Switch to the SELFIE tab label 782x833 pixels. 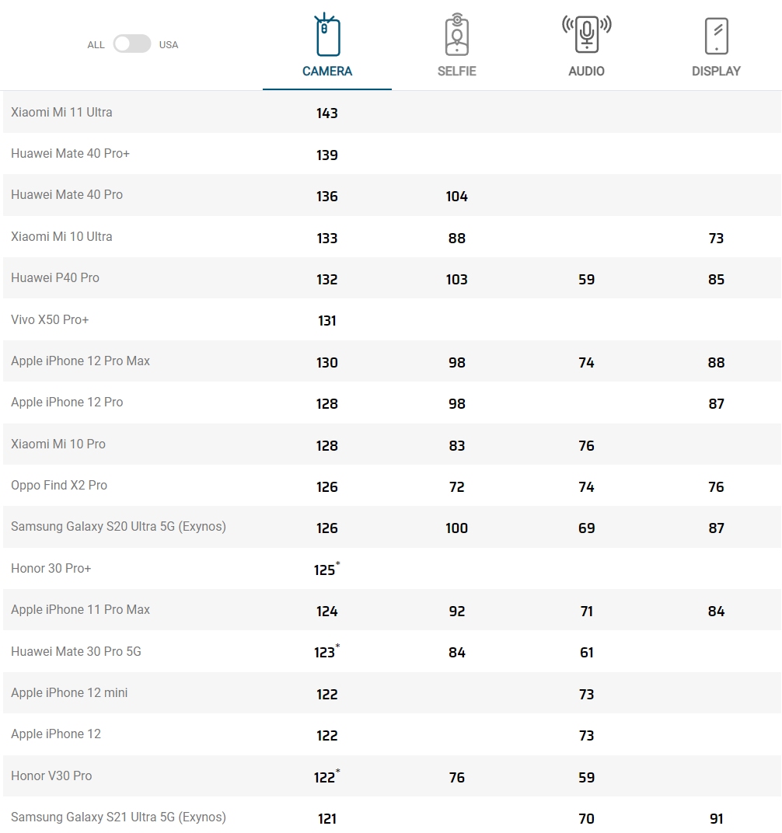pos(457,71)
